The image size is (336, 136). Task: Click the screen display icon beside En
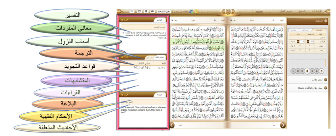coord(139,11)
